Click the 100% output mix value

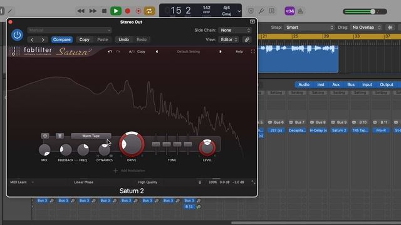pos(213,182)
